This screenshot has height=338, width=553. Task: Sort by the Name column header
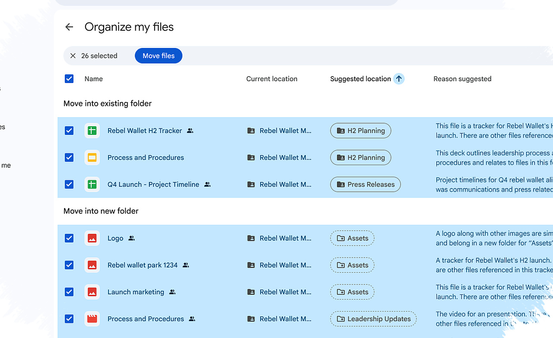(94, 79)
